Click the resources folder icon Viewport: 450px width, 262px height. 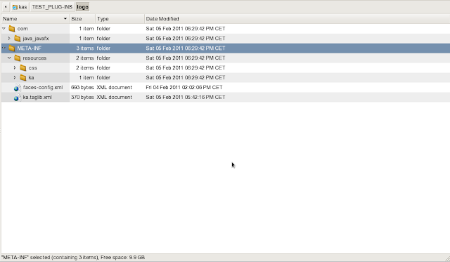pos(18,58)
